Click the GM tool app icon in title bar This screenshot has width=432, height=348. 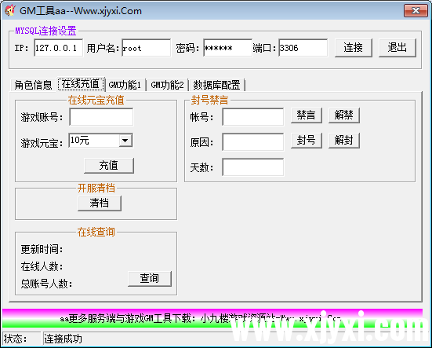tap(9, 10)
